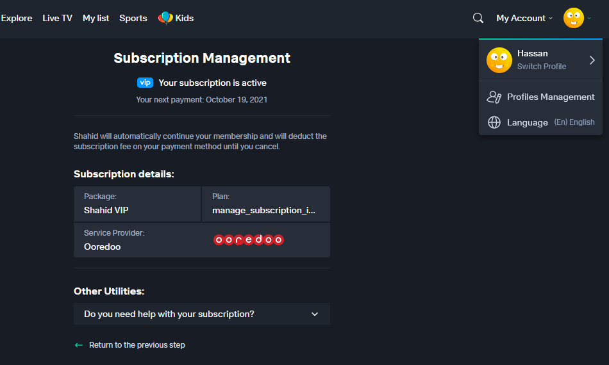
Task: Click the Profiles Management people icon
Action: (494, 97)
